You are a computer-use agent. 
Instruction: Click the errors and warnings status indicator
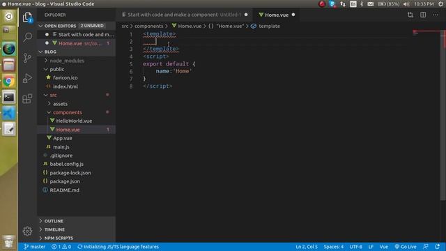point(61,247)
